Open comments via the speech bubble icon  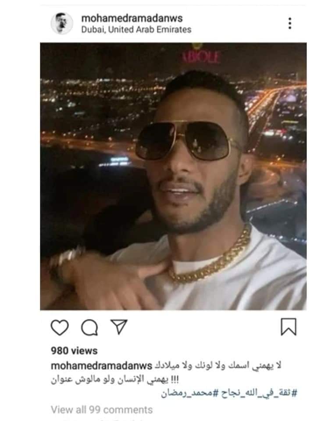pos(89,327)
